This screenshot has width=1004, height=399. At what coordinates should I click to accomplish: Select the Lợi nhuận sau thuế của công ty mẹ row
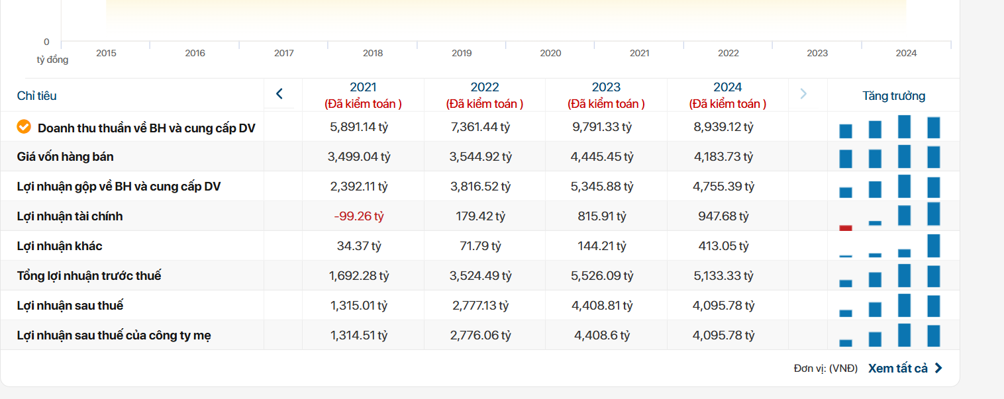coord(114,335)
